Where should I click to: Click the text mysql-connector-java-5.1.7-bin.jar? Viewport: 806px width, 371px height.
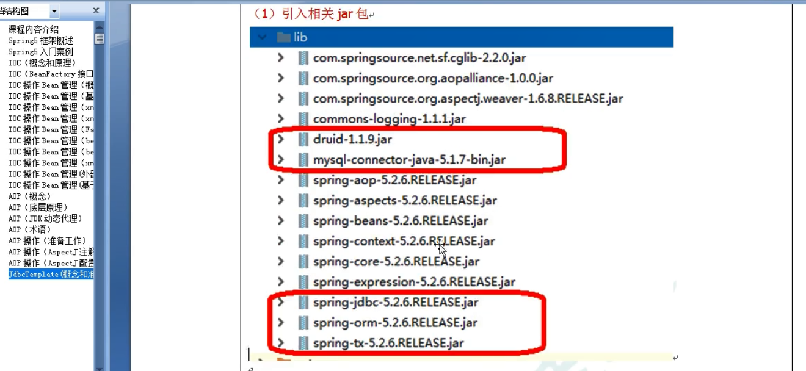tap(409, 160)
